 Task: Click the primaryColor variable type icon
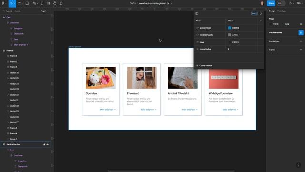197,28
